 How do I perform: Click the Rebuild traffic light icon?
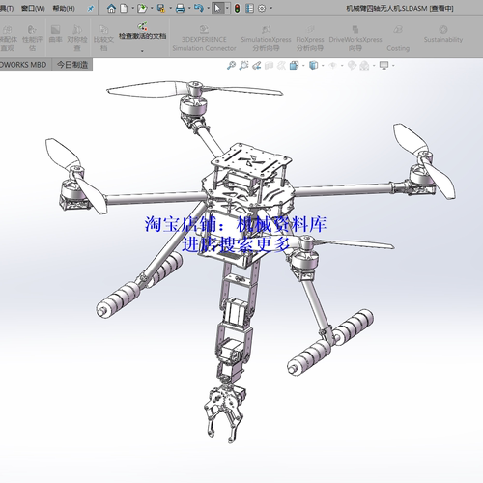(x=237, y=9)
